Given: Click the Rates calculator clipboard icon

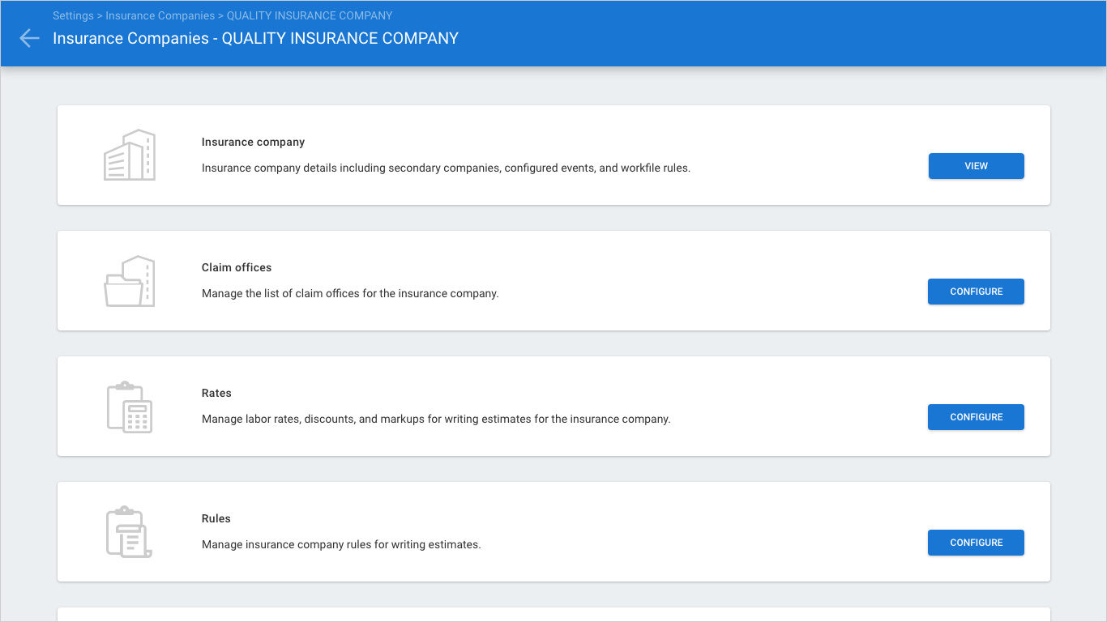Looking at the screenshot, I should tap(130, 407).
